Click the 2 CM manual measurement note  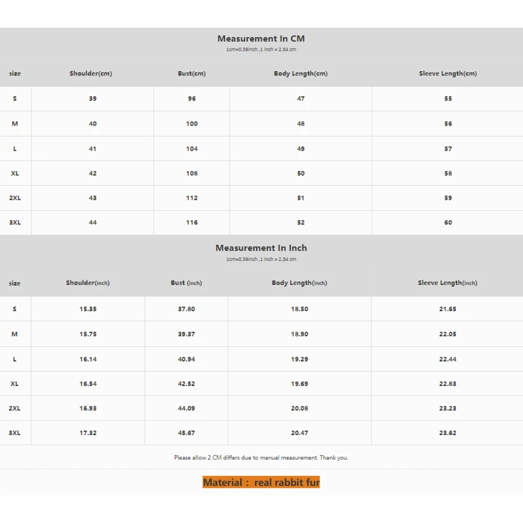click(x=261, y=458)
